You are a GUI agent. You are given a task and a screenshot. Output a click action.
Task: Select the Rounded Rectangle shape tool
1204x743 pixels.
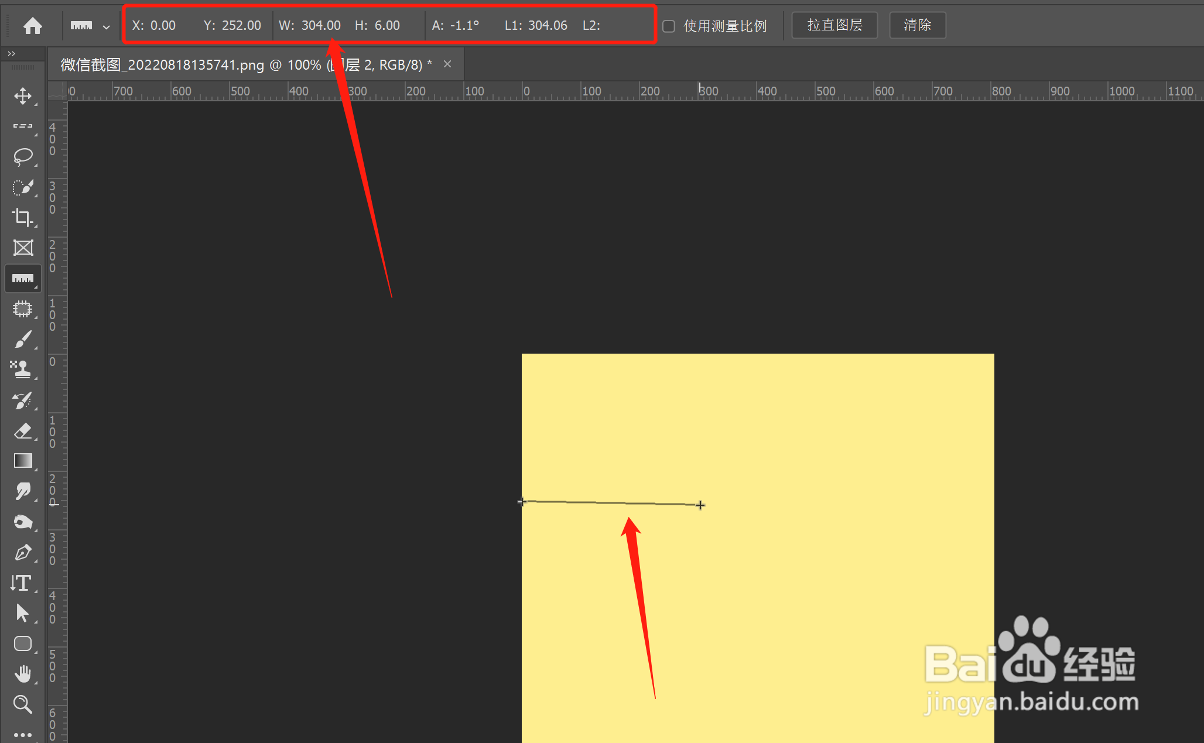coord(23,644)
